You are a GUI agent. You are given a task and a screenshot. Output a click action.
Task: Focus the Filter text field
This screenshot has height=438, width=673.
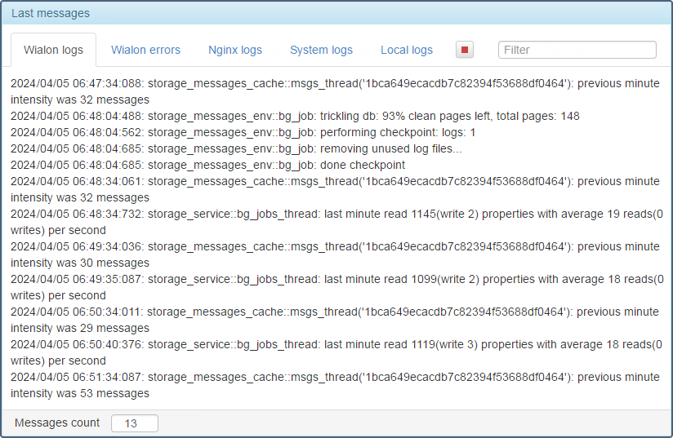(x=577, y=50)
